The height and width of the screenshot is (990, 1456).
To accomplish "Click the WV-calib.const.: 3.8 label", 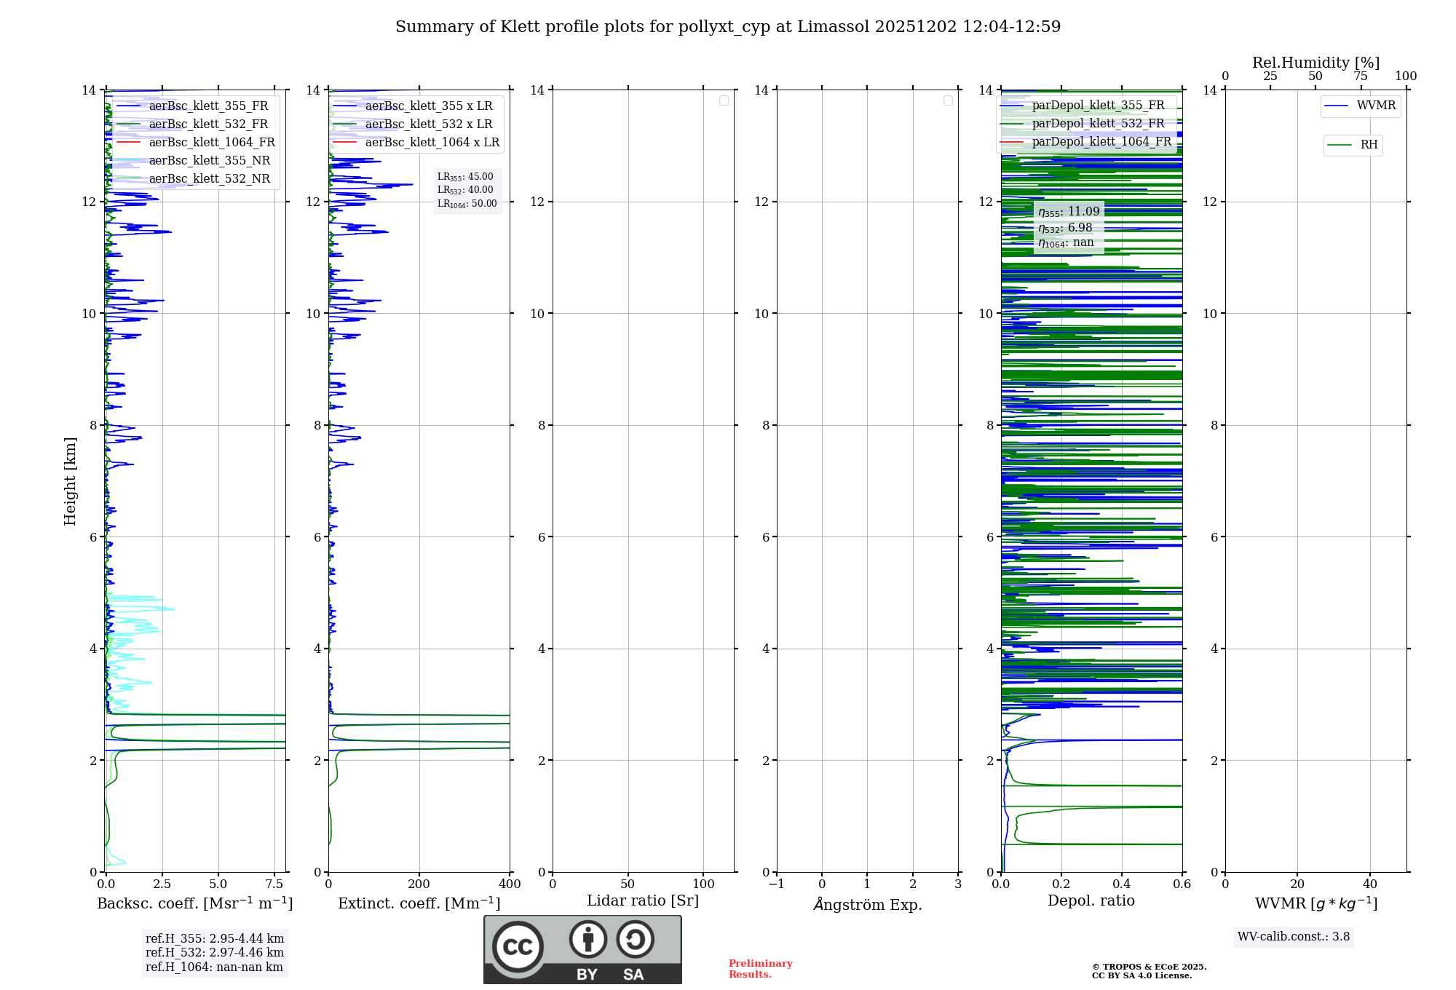I will 1293,937.
